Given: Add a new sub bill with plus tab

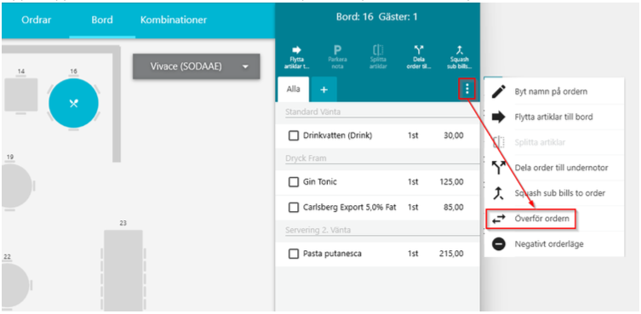Looking at the screenshot, I should point(323,89).
